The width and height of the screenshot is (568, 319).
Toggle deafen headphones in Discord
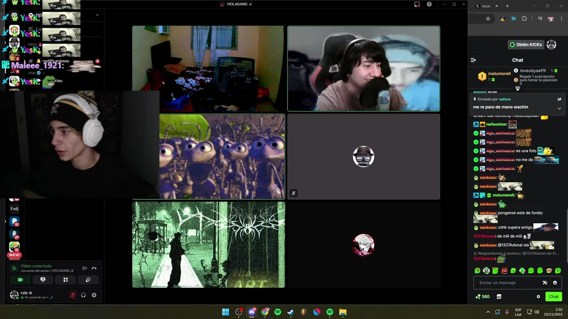[83, 295]
